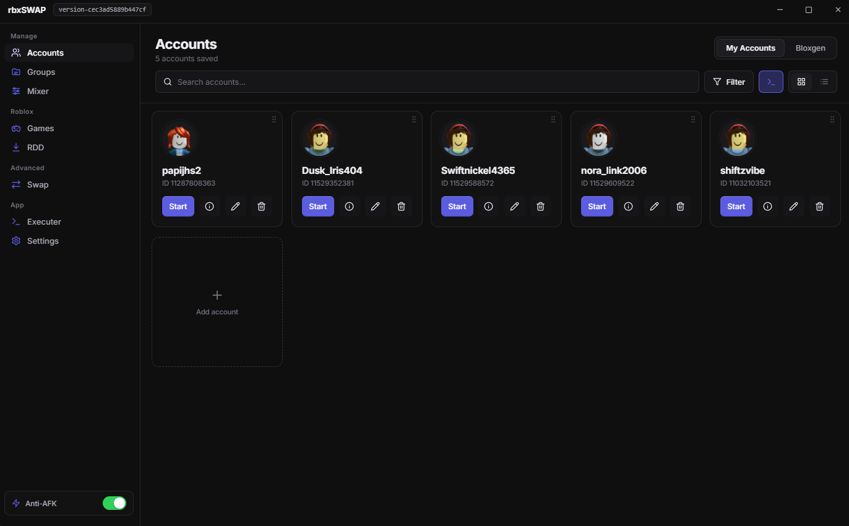Open the Filter options
Image resolution: width=849 pixels, height=526 pixels.
(729, 82)
